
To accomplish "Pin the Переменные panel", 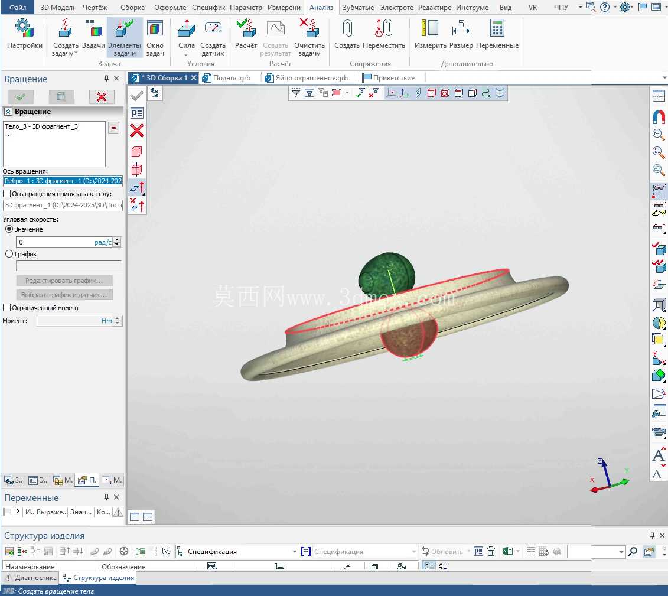I will pos(106,497).
